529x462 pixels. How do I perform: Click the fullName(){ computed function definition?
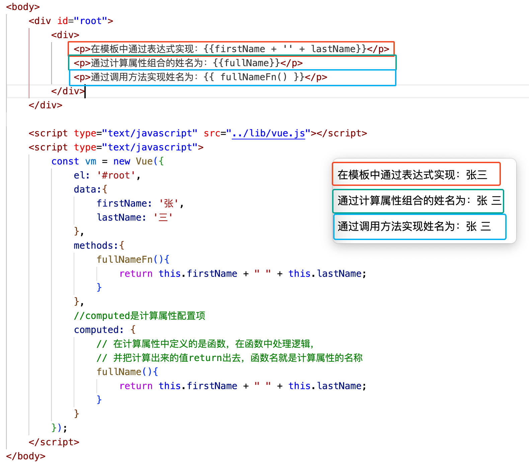pyautogui.click(x=127, y=372)
